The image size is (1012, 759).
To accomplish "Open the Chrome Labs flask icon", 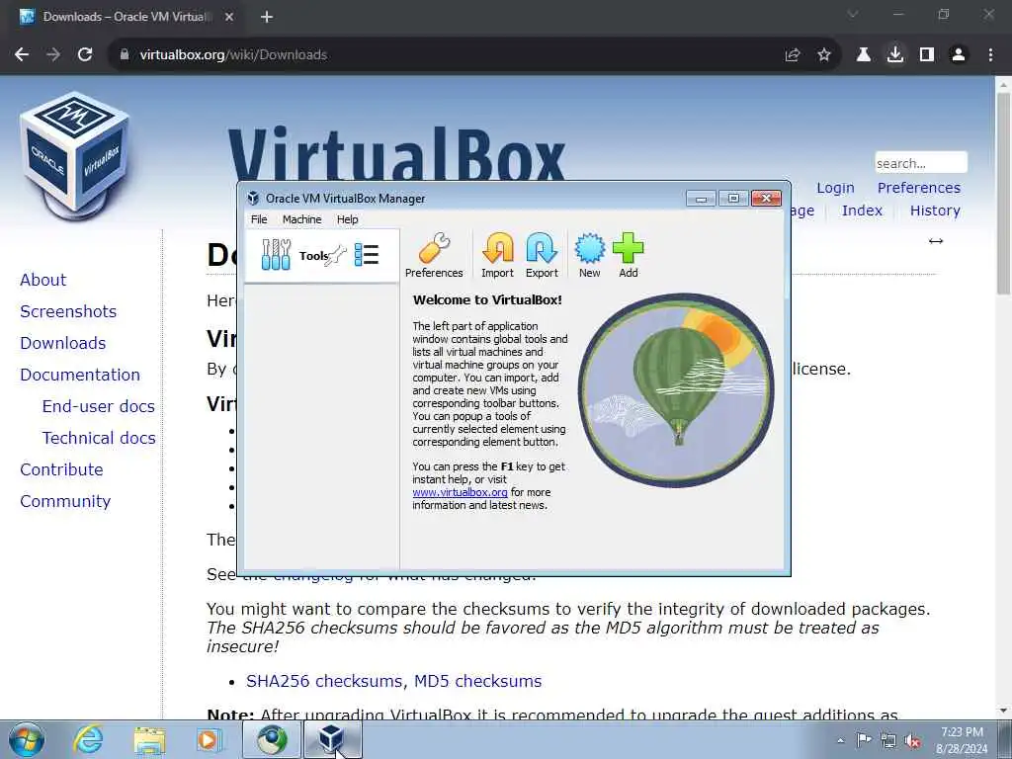I will point(864,55).
